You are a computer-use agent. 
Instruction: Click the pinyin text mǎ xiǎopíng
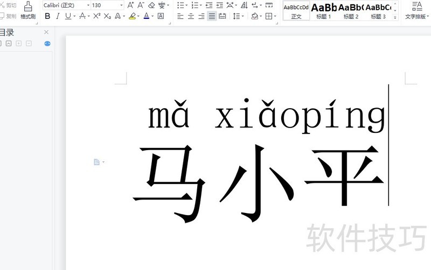tap(266, 115)
